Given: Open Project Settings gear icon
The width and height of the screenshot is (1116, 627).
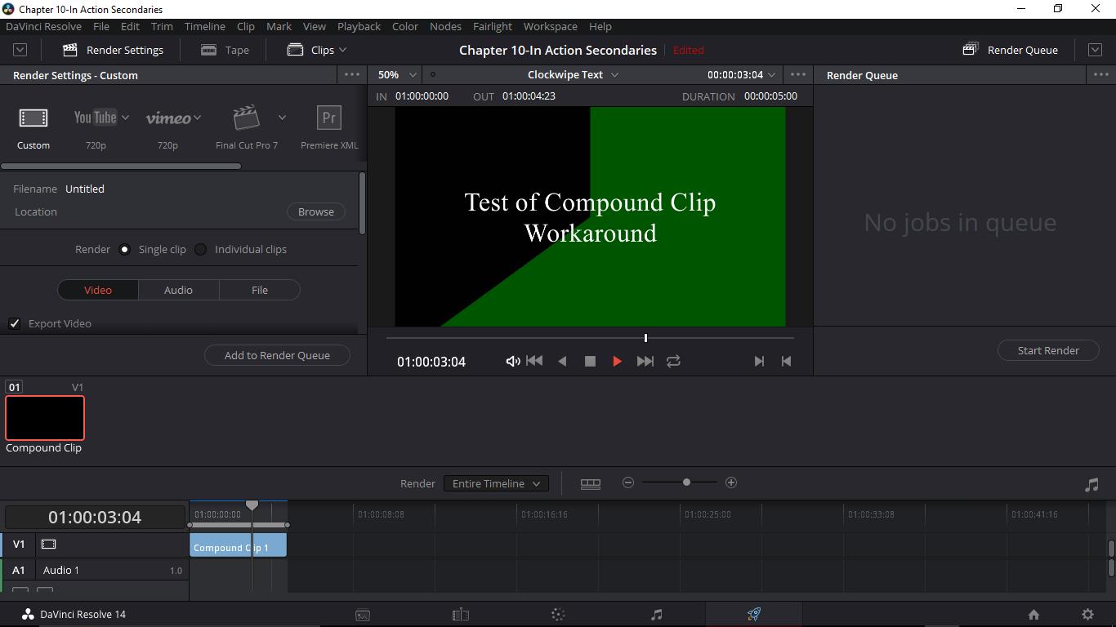Looking at the screenshot, I should (x=1087, y=615).
